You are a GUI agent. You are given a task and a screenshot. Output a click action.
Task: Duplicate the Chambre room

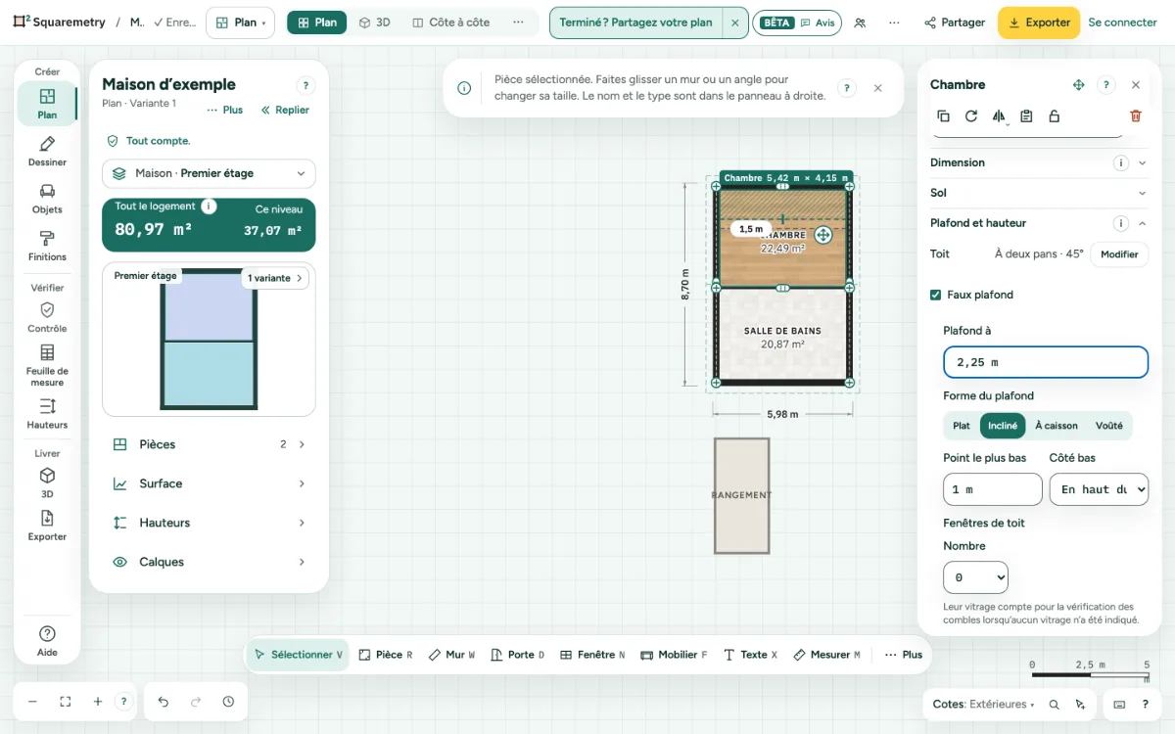point(943,115)
